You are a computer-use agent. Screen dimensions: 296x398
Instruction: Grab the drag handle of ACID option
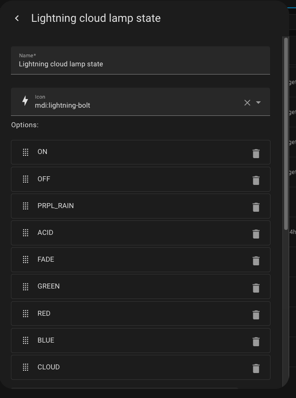pos(25,233)
